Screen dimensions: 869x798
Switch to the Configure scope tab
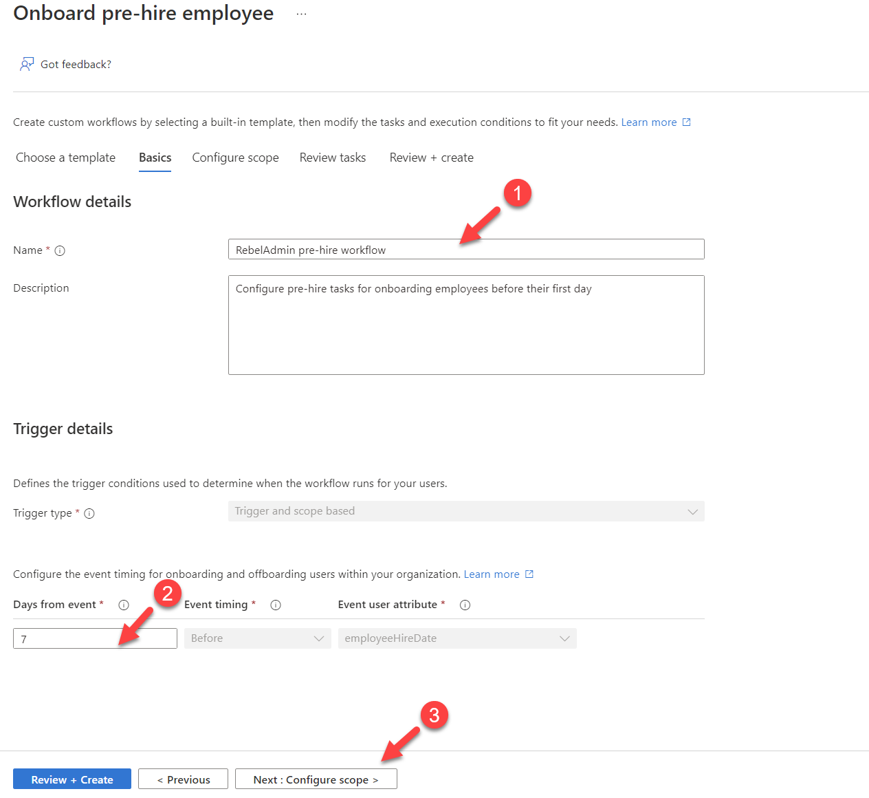[236, 158]
